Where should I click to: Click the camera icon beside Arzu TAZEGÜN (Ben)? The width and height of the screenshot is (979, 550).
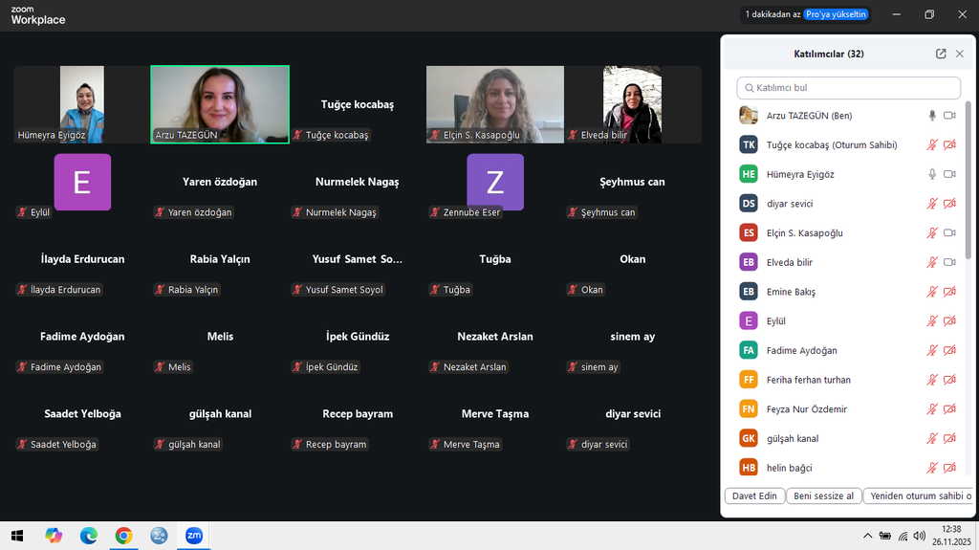(949, 116)
